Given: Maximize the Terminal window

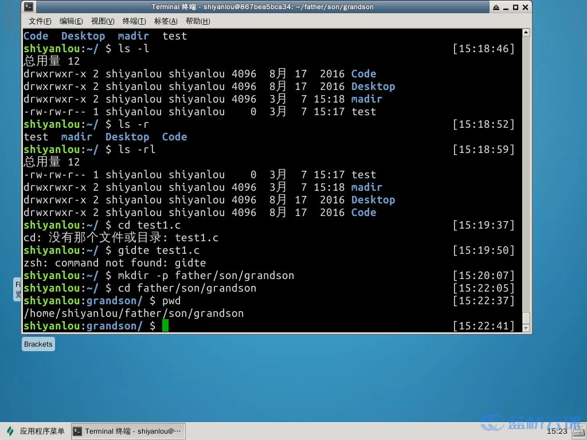Looking at the screenshot, I should (515, 7).
